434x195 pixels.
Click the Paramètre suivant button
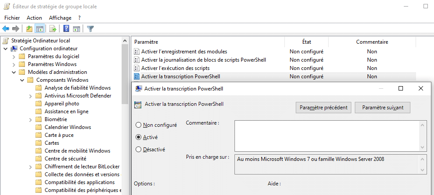(x=382, y=108)
